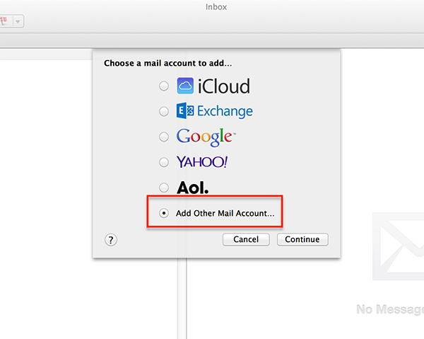Click the Add Other Mail Account label text

click(x=225, y=213)
